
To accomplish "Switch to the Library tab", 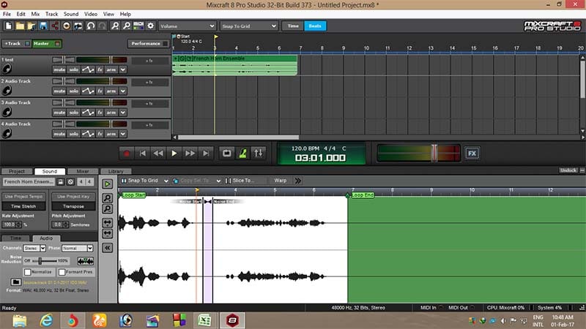I will click(116, 171).
